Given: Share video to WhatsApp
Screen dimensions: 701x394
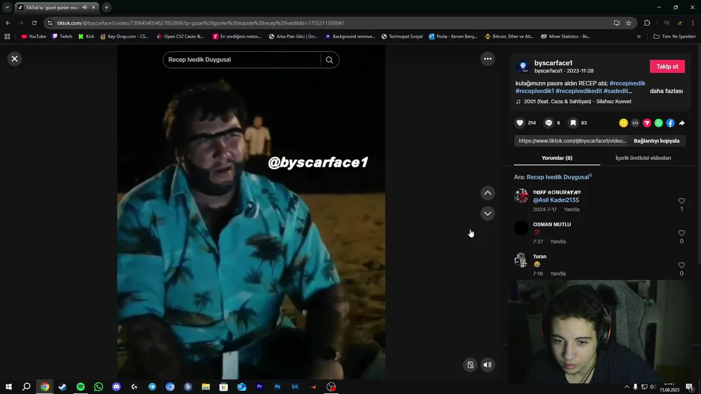Looking at the screenshot, I should (x=658, y=123).
